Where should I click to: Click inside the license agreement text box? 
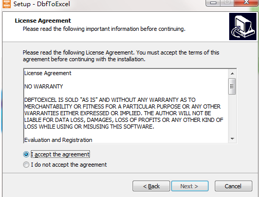(x=126, y=106)
